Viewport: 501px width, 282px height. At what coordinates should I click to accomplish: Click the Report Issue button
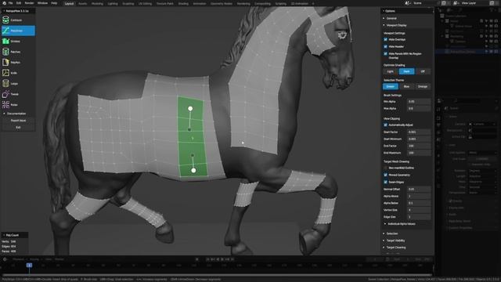tap(18, 121)
